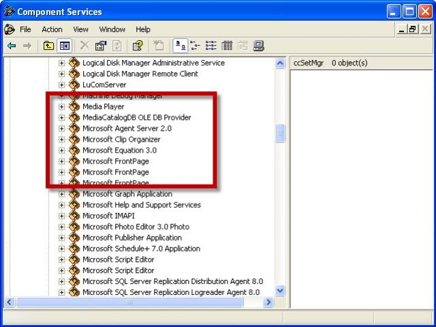
Task: Expand MediaCatalogDB OLE DB Provider node
Action: [61, 118]
